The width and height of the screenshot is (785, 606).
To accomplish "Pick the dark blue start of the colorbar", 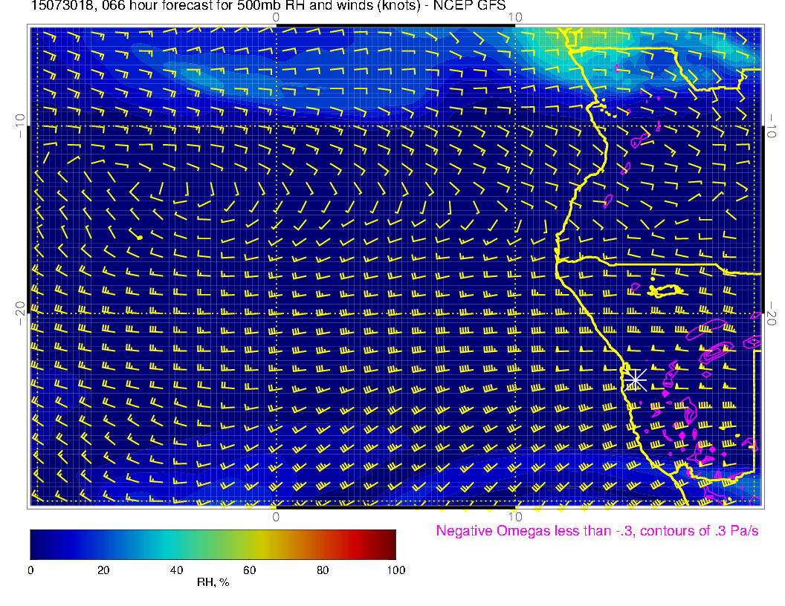I will (x=35, y=544).
